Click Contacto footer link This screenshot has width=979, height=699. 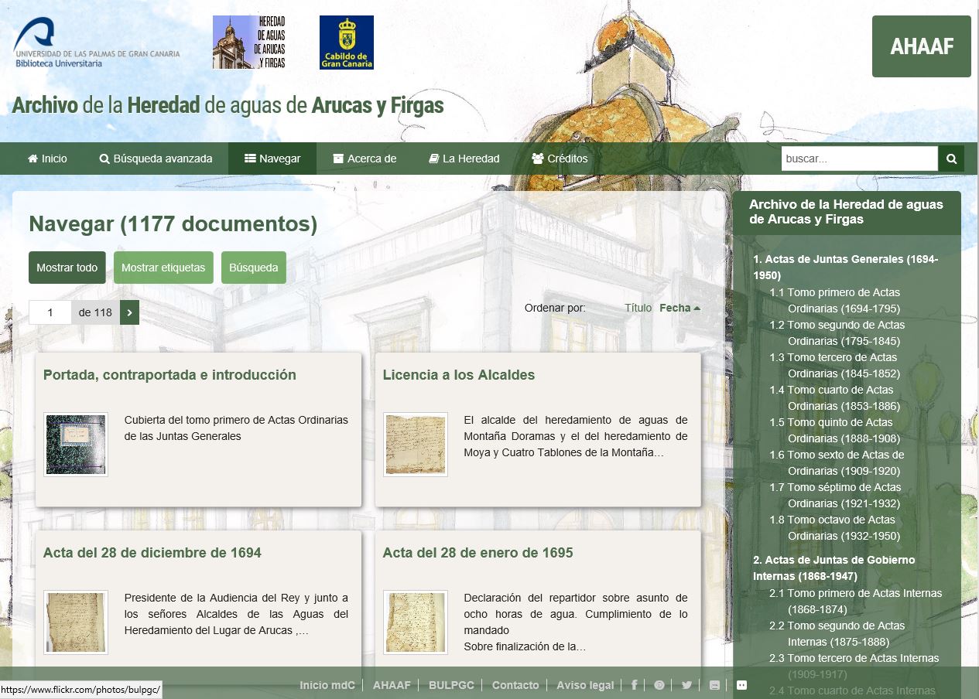click(x=515, y=685)
